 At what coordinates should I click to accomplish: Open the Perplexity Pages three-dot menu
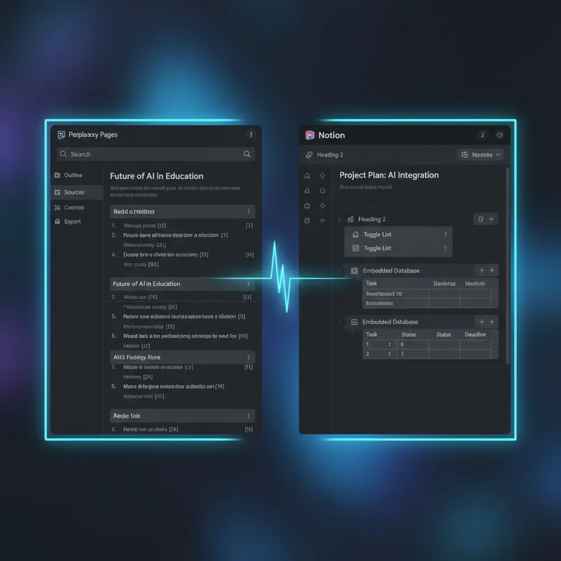tap(251, 134)
